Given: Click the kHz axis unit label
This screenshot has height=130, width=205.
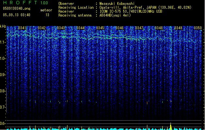Looking at the screenshot, I should (x=3, y=26).
